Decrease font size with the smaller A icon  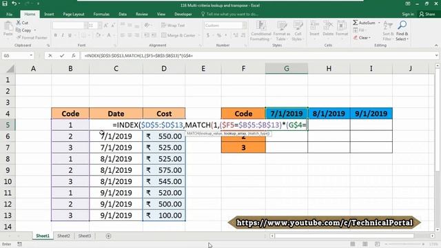(x=113, y=25)
